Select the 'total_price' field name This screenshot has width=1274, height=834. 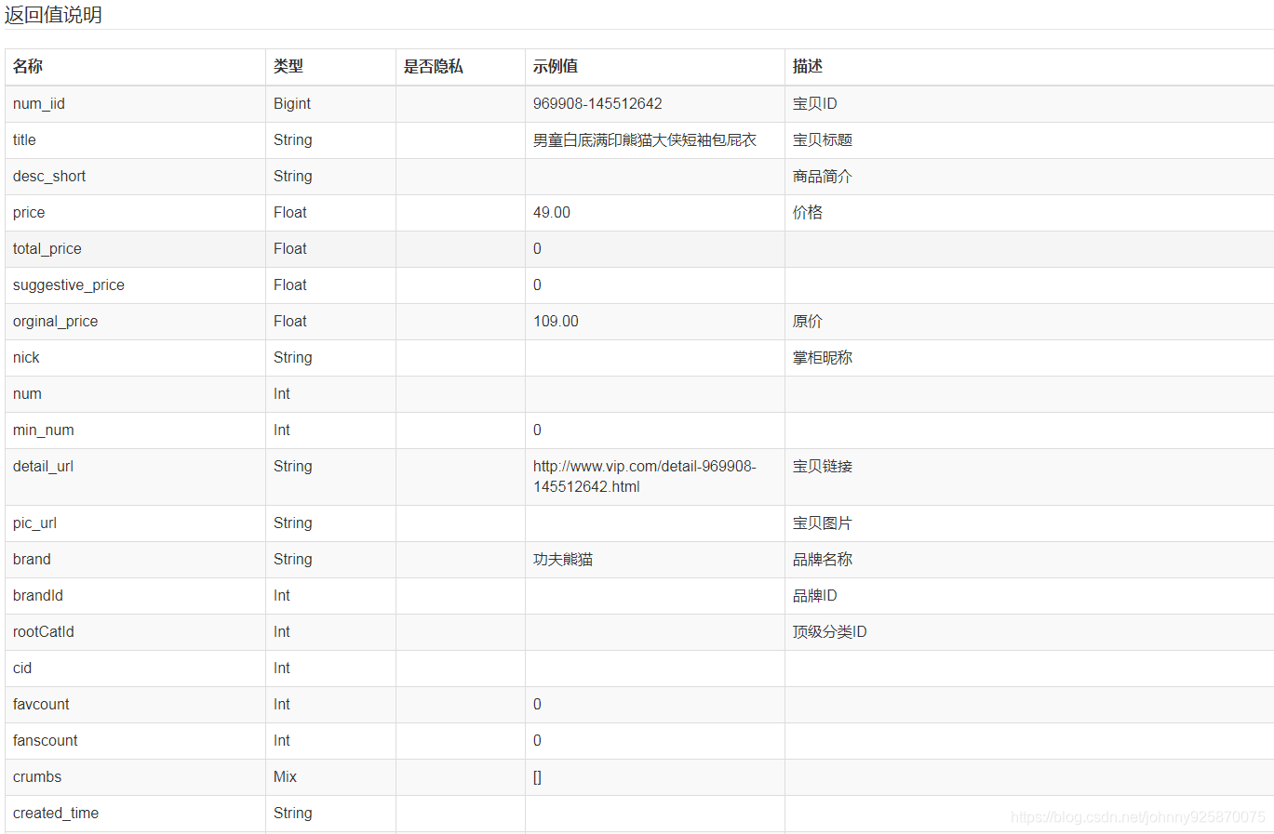tap(47, 248)
